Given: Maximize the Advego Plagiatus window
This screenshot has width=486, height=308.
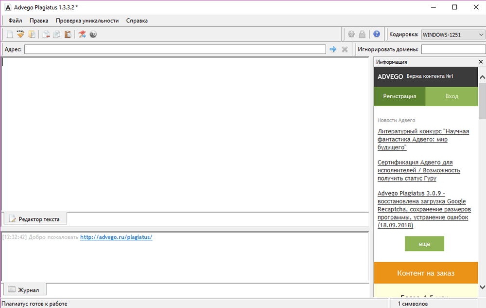Looking at the screenshot, I should coord(454,7).
